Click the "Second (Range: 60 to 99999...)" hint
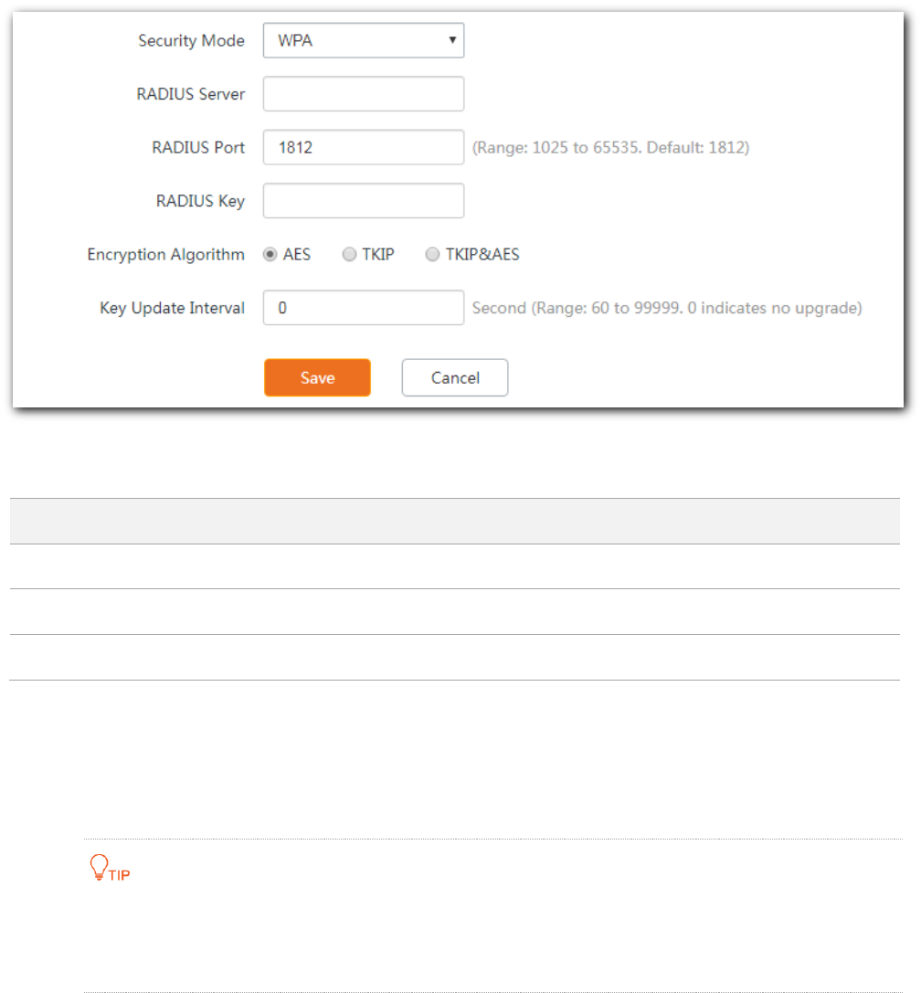921x993 pixels. (x=667, y=308)
